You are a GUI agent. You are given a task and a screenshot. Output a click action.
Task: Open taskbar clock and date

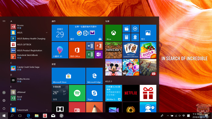[197, 116]
